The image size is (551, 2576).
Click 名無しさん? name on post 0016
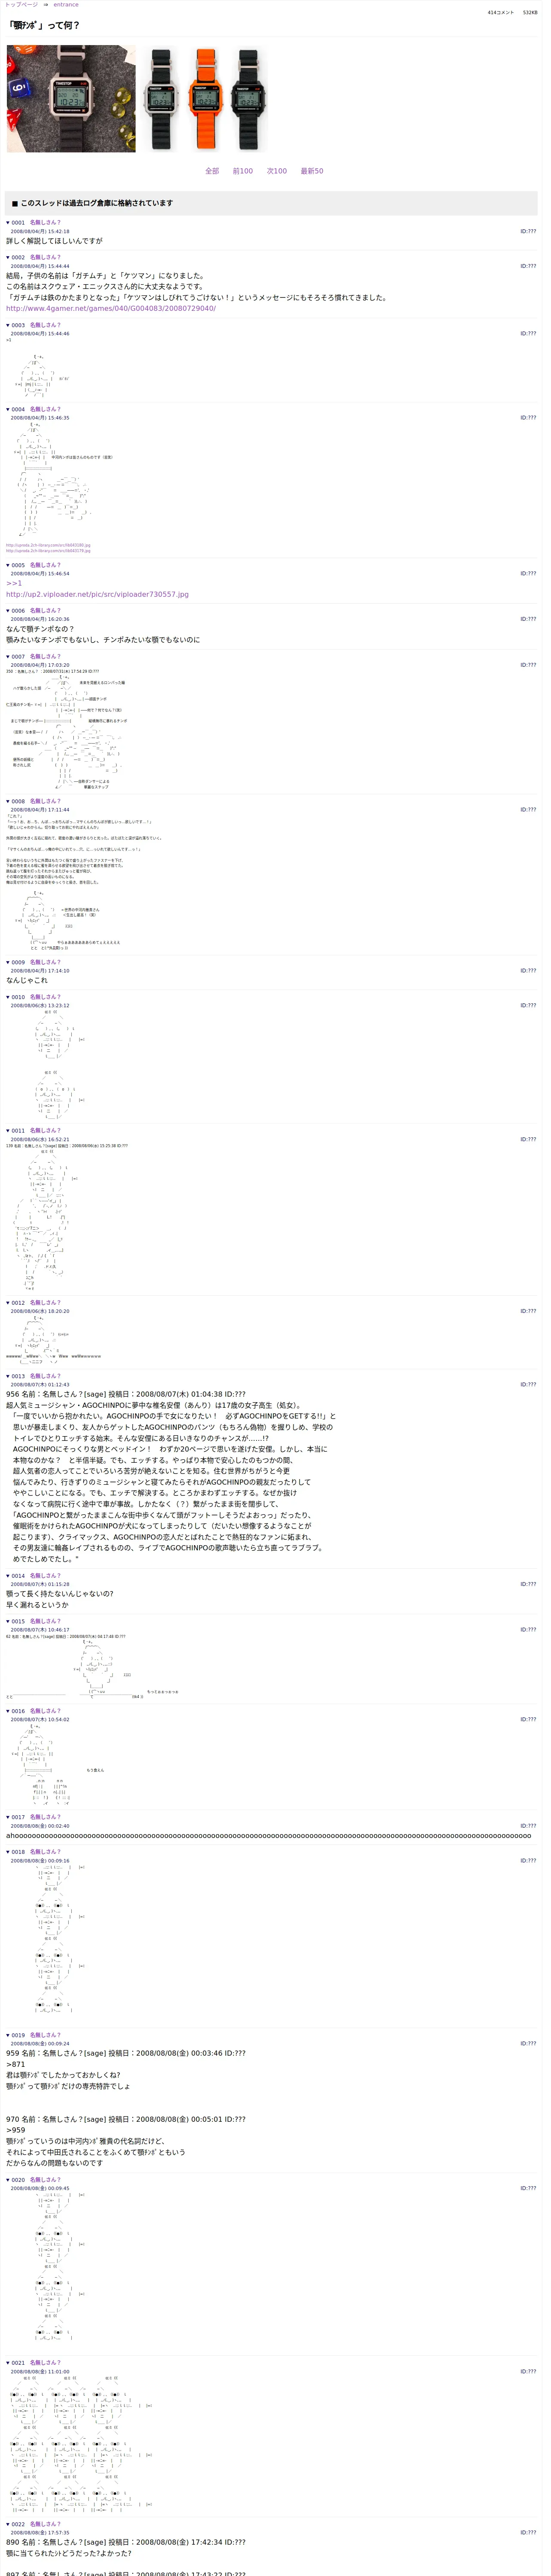[45, 1711]
